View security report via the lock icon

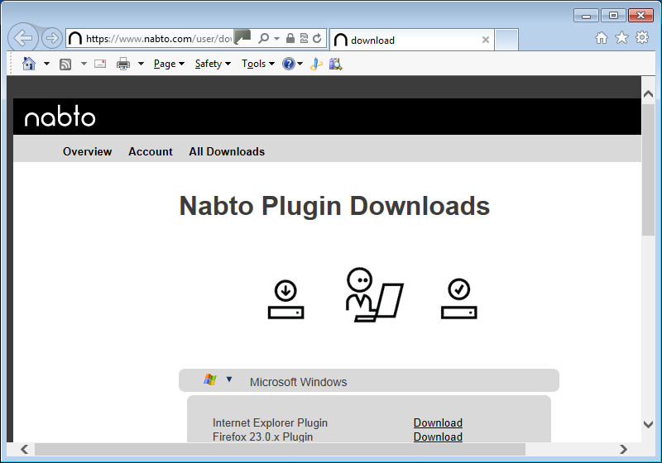coord(290,38)
